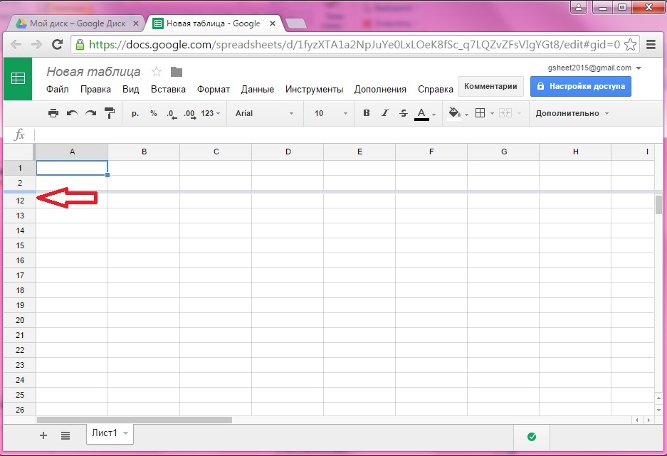Select column G header
Screen dimensions: 667x456
pyautogui.click(x=504, y=152)
